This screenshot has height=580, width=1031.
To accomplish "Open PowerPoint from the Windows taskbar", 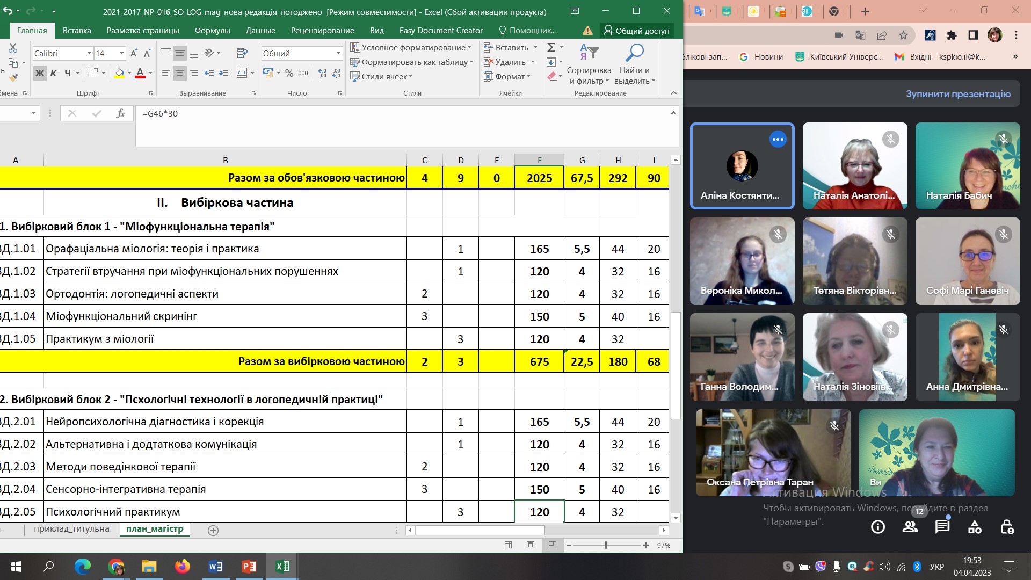I will pyautogui.click(x=249, y=566).
